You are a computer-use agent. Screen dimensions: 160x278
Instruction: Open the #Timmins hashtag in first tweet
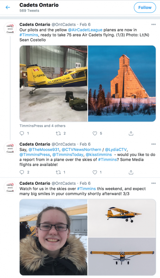(x=29, y=35)
